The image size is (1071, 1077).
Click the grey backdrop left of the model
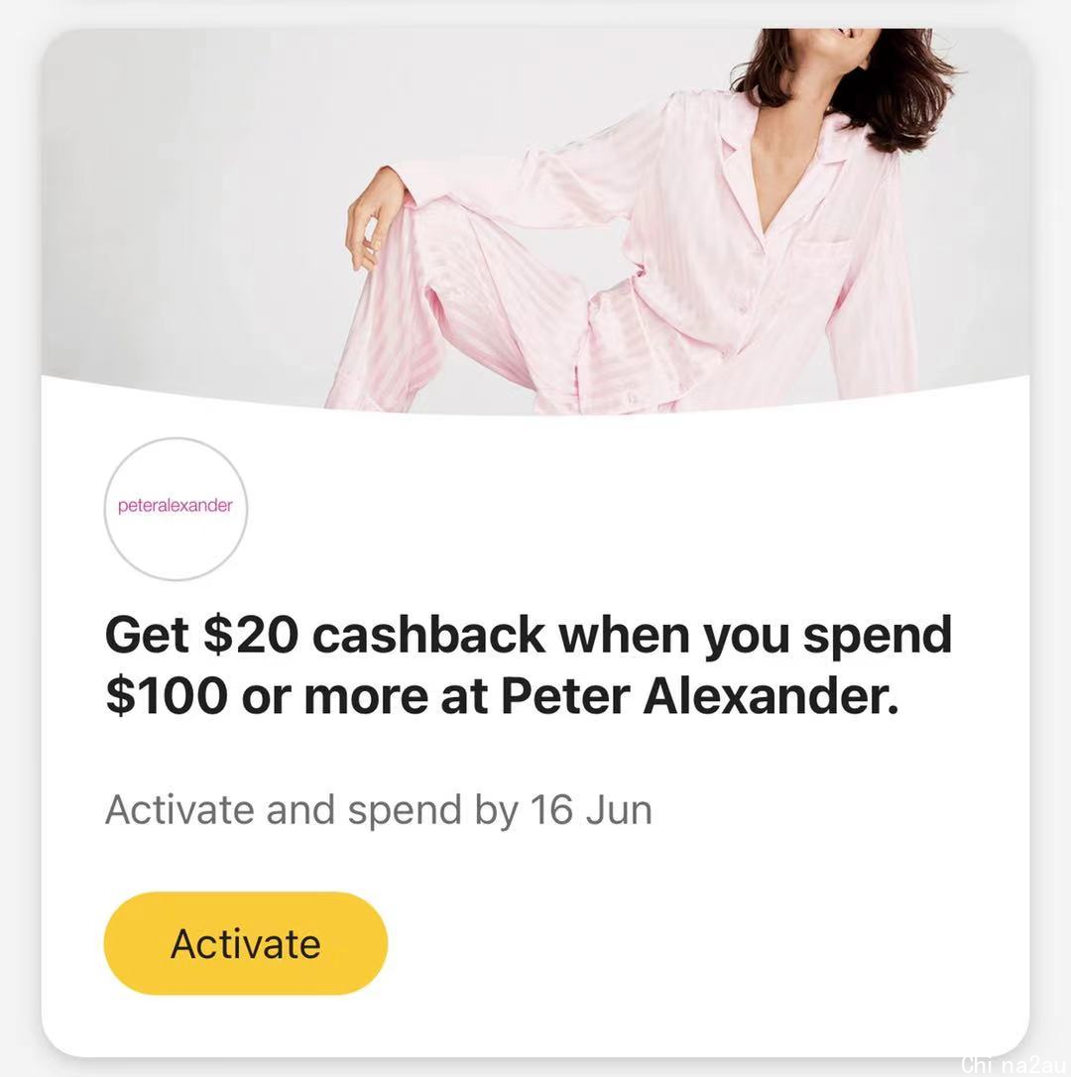tap(192, 206)
